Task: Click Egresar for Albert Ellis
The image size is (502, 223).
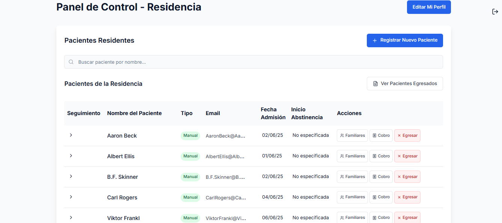Action: pyautogui.click(x=407, y=156)
